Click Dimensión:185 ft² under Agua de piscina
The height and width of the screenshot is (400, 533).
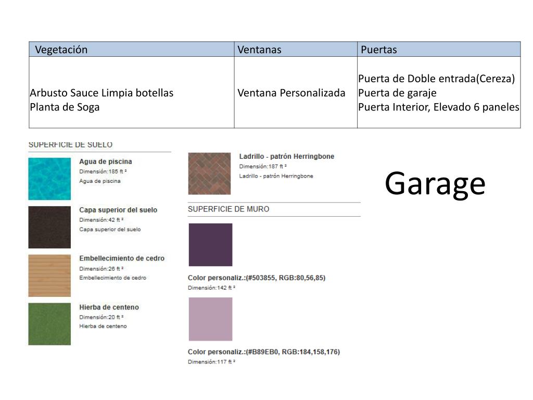pos(103,171)
